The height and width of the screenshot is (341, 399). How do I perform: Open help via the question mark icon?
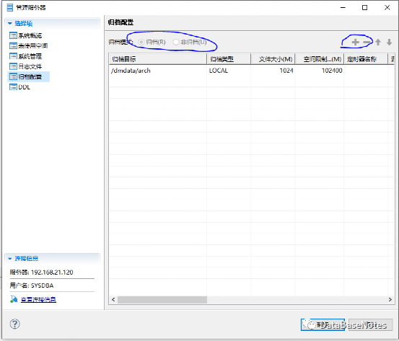14,324
